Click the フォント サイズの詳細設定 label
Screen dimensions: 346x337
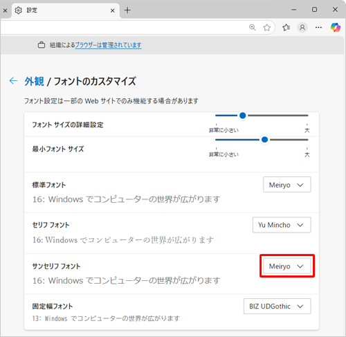(x=68, y=125)
